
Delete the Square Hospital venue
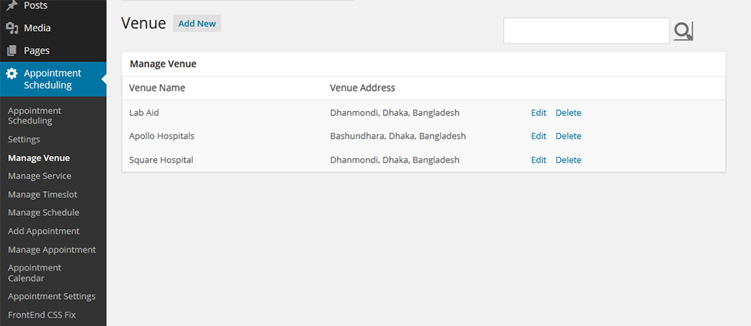tap(568, 160)
